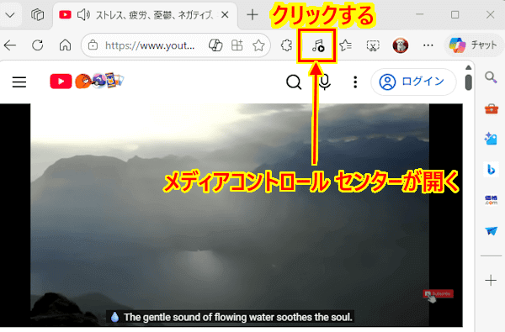Open the sidebar paper plane icon
505x332 pixels.
pos(492,230)
